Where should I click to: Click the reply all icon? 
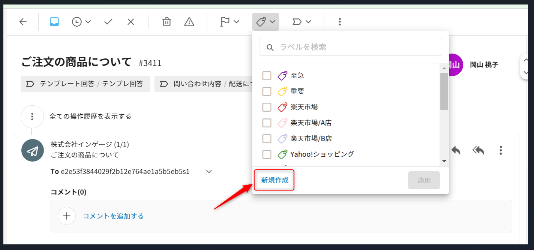[x=478, y=150]
